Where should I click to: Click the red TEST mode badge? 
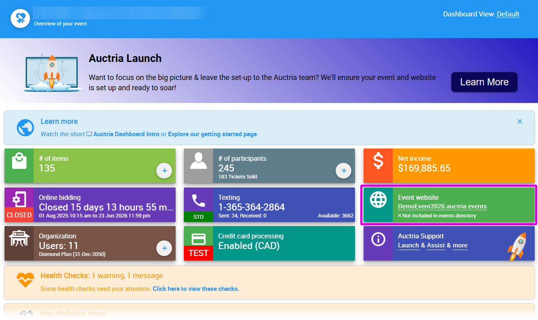pos(199,253)
